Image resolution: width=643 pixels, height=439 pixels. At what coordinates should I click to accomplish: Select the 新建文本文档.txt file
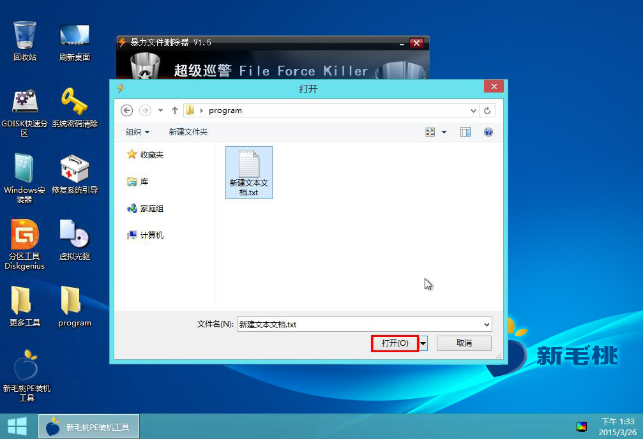click(x=249, y=172)
